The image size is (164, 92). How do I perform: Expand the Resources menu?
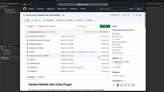tap(51, 9)
